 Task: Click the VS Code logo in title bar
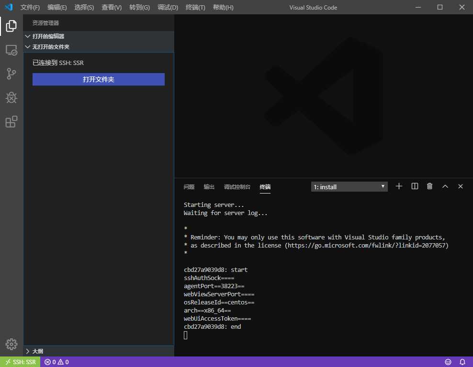(9, 7)
